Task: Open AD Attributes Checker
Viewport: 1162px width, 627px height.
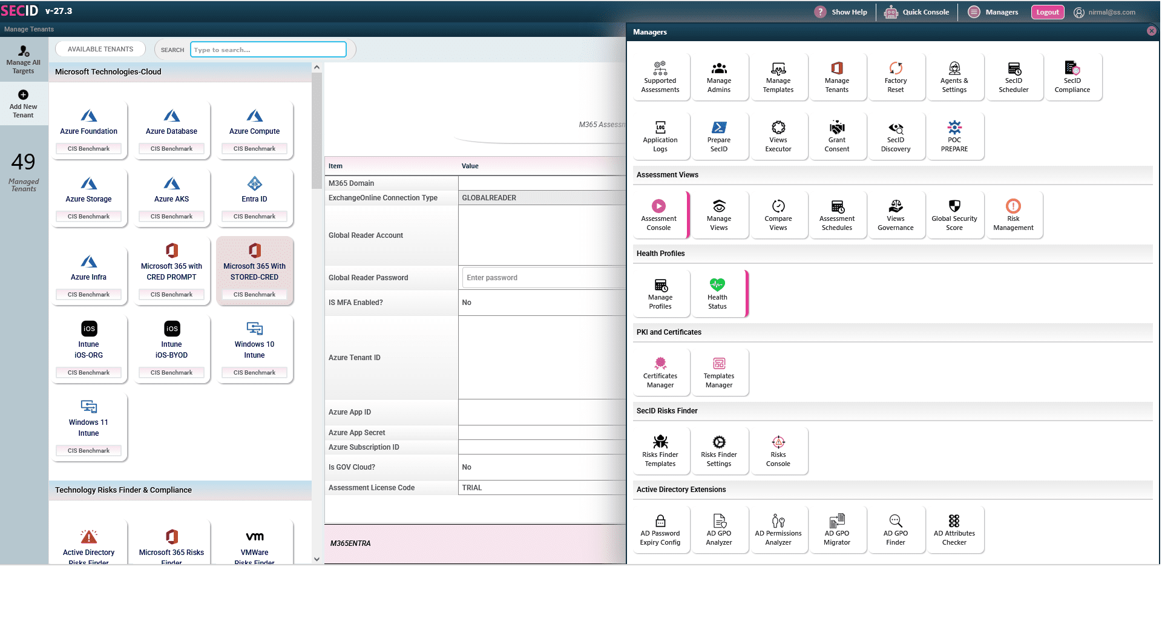Action: (x=954, y=530)
